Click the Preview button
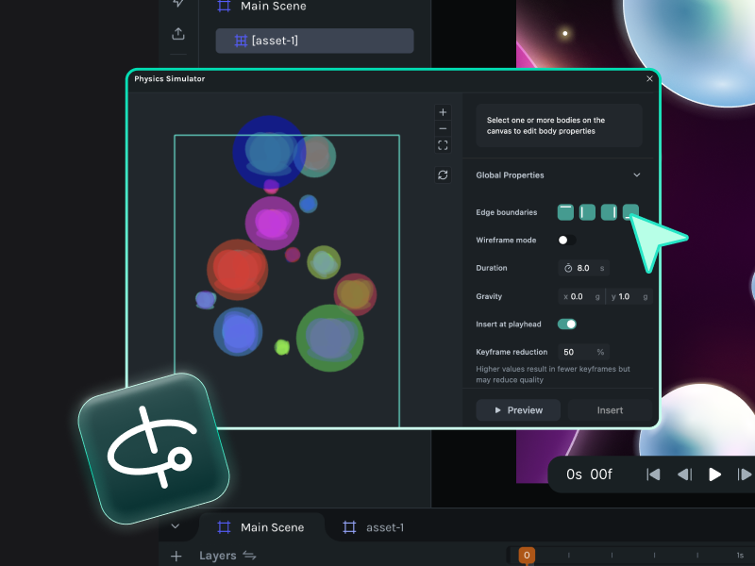Image resolution: width=755 pixels, height=566 pixels. (518, 410)
